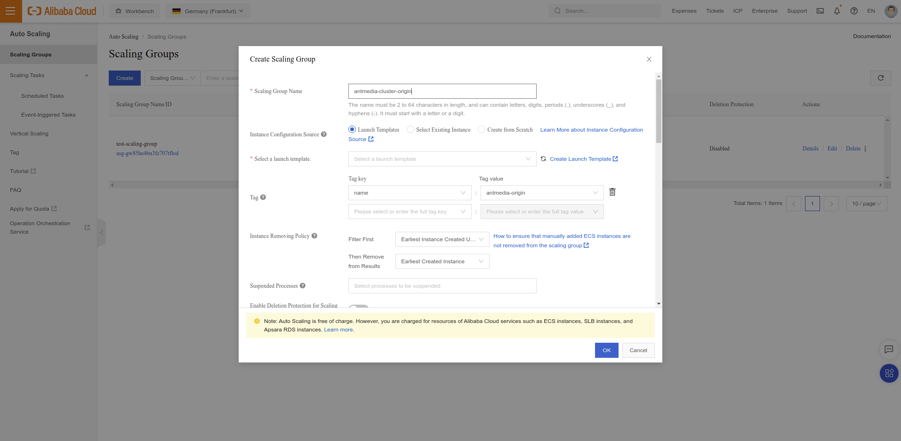Image resolution: width=901 pixels, height=441 pixels.
Task: Open Filter First policy dropdown
Action: pos(442,239)
